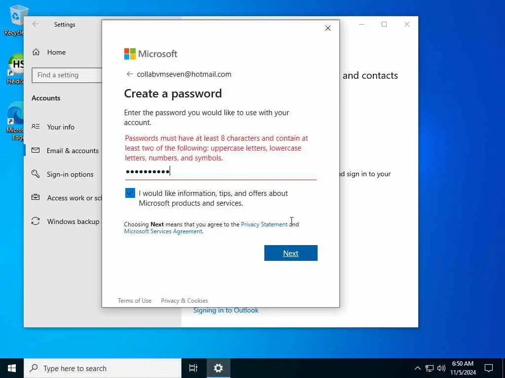Click into the password input field
505x378 pixels.
coord(220,172)
